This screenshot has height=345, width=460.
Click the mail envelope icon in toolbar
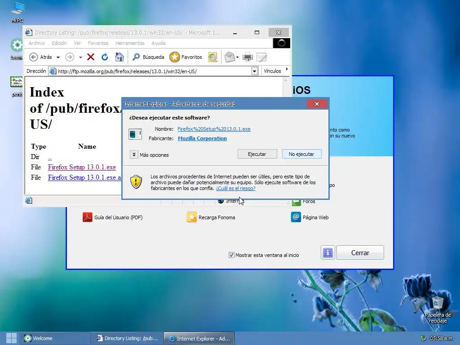coord(230,57)
